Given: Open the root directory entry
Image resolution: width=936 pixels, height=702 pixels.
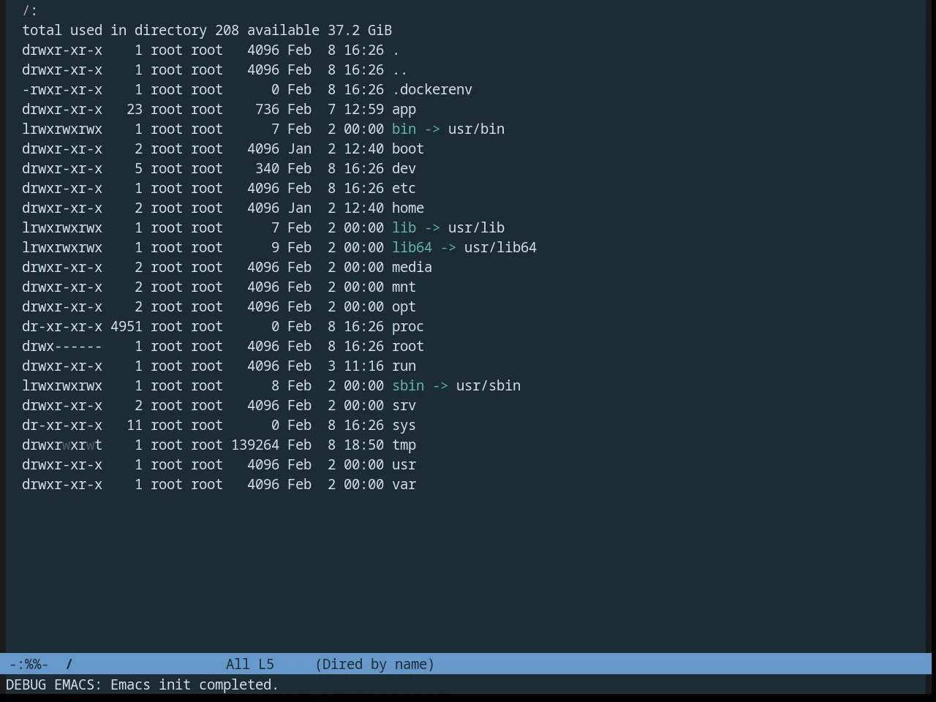Looking at the screenshot, I should click(x=408, y=347).
